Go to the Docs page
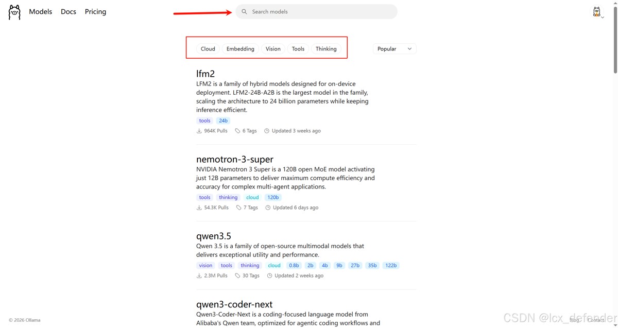Viewport: 618px width, 328px height. tap(68, 12)
